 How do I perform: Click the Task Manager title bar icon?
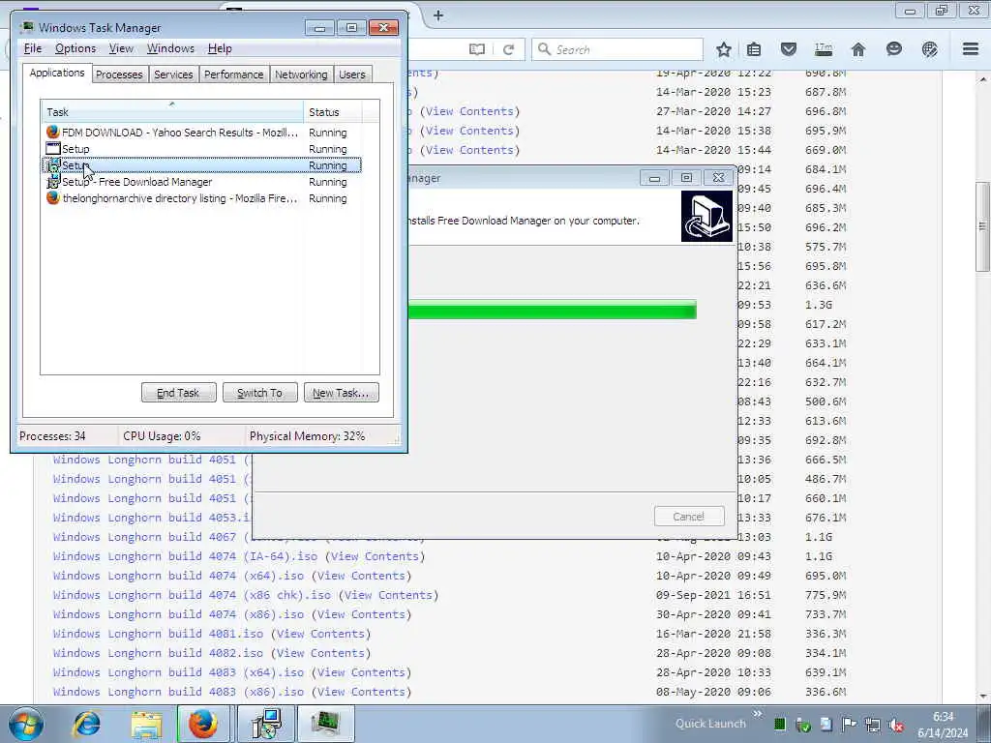point(26,27)
